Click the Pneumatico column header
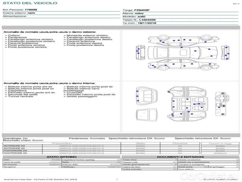242x182 pixels. click(62, 143)
